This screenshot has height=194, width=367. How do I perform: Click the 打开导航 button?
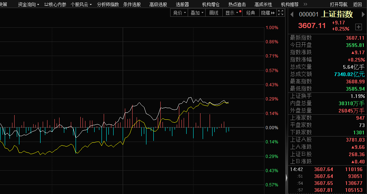tap(339, 4)
